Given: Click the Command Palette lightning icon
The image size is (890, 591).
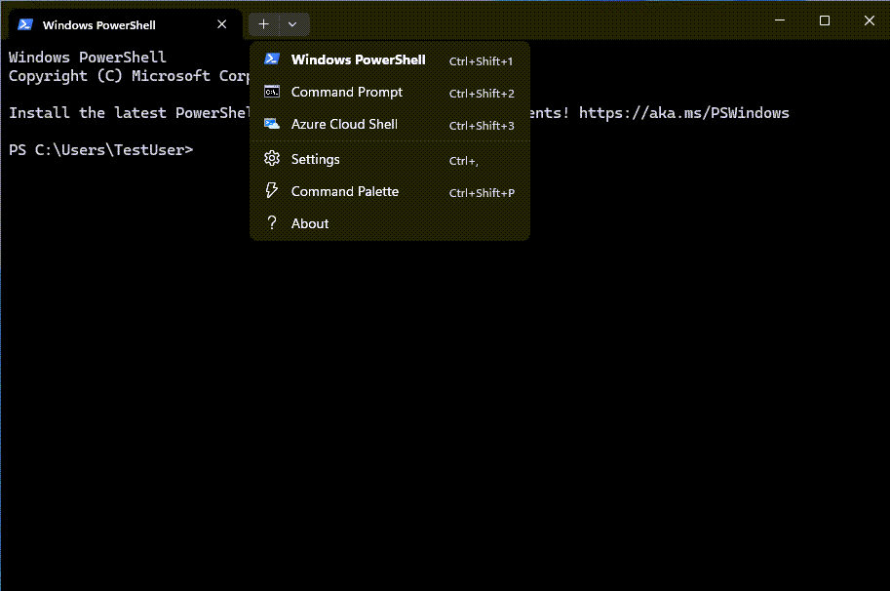Looking at the screenshot, I should click(272, 190).
